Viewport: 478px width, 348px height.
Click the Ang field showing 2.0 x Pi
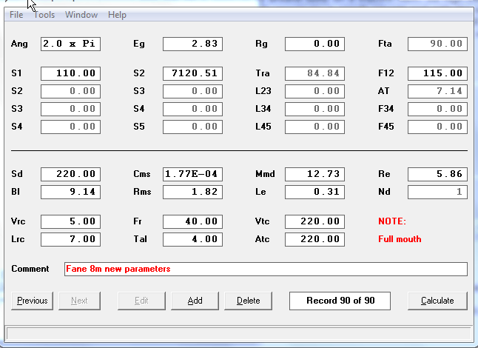70,44
